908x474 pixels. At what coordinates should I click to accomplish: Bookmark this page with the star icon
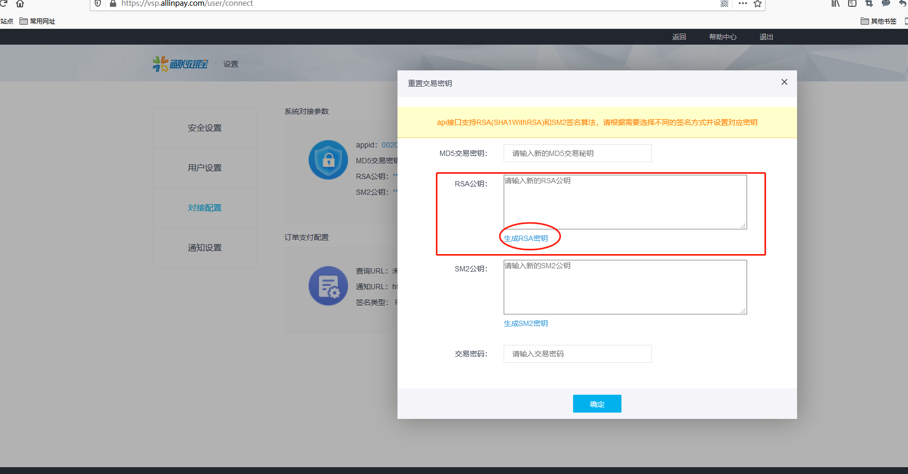(758, 4)
